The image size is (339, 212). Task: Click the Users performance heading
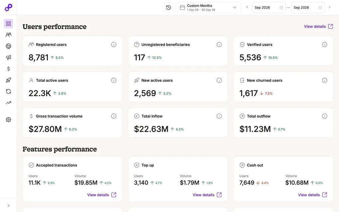coord(55,27)
